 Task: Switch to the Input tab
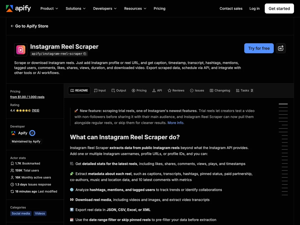100,90
